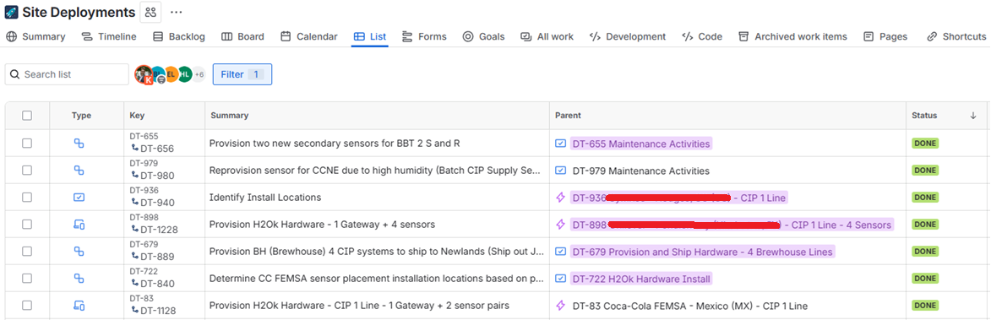Click the task type icon for DT-940
This screenshot has height=320, width=991.
pos(79,197)
